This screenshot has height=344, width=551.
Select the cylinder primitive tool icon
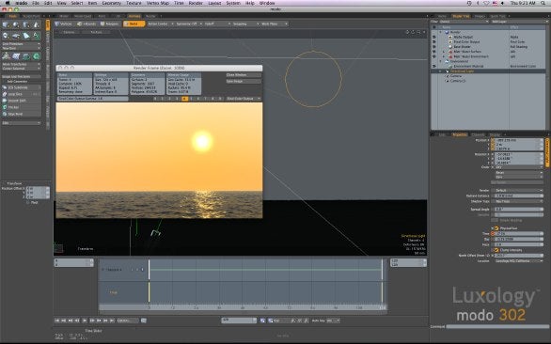click(26, 24)
